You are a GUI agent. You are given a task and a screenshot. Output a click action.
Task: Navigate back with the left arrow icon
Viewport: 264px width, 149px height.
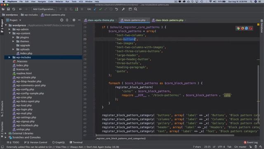click(x=21, y=9)
